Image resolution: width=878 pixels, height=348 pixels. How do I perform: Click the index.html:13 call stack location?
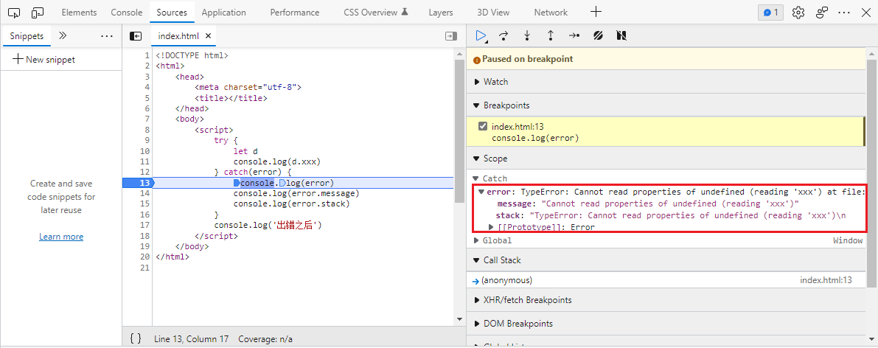(826, 280)
